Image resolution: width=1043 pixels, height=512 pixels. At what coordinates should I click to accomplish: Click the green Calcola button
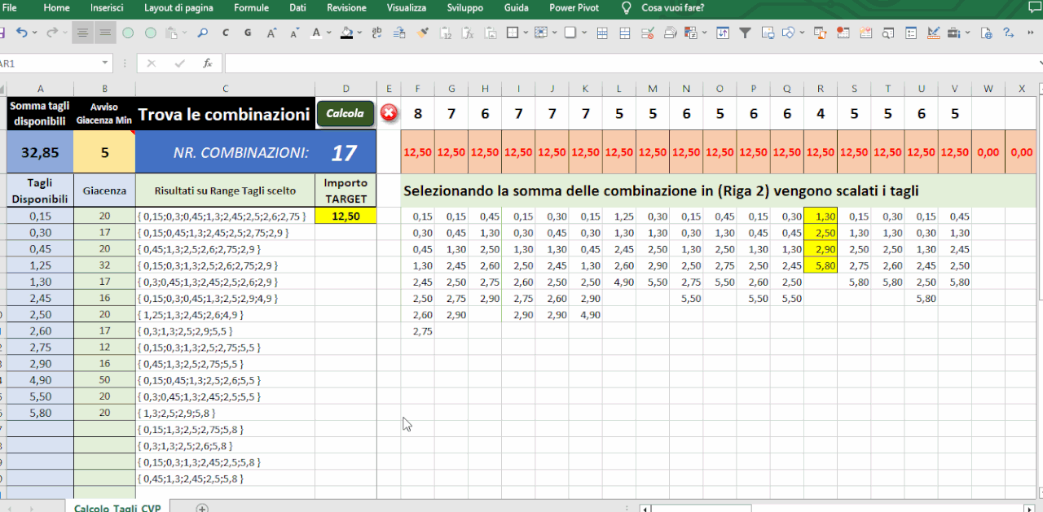(x=345, y=113)
